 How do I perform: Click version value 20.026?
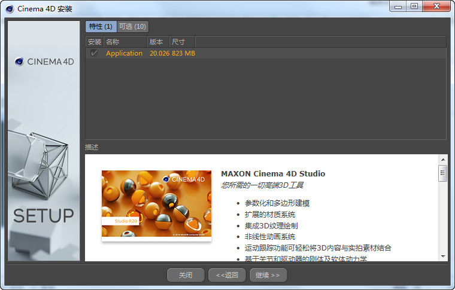pyautogui.click(x=160, y=53)
